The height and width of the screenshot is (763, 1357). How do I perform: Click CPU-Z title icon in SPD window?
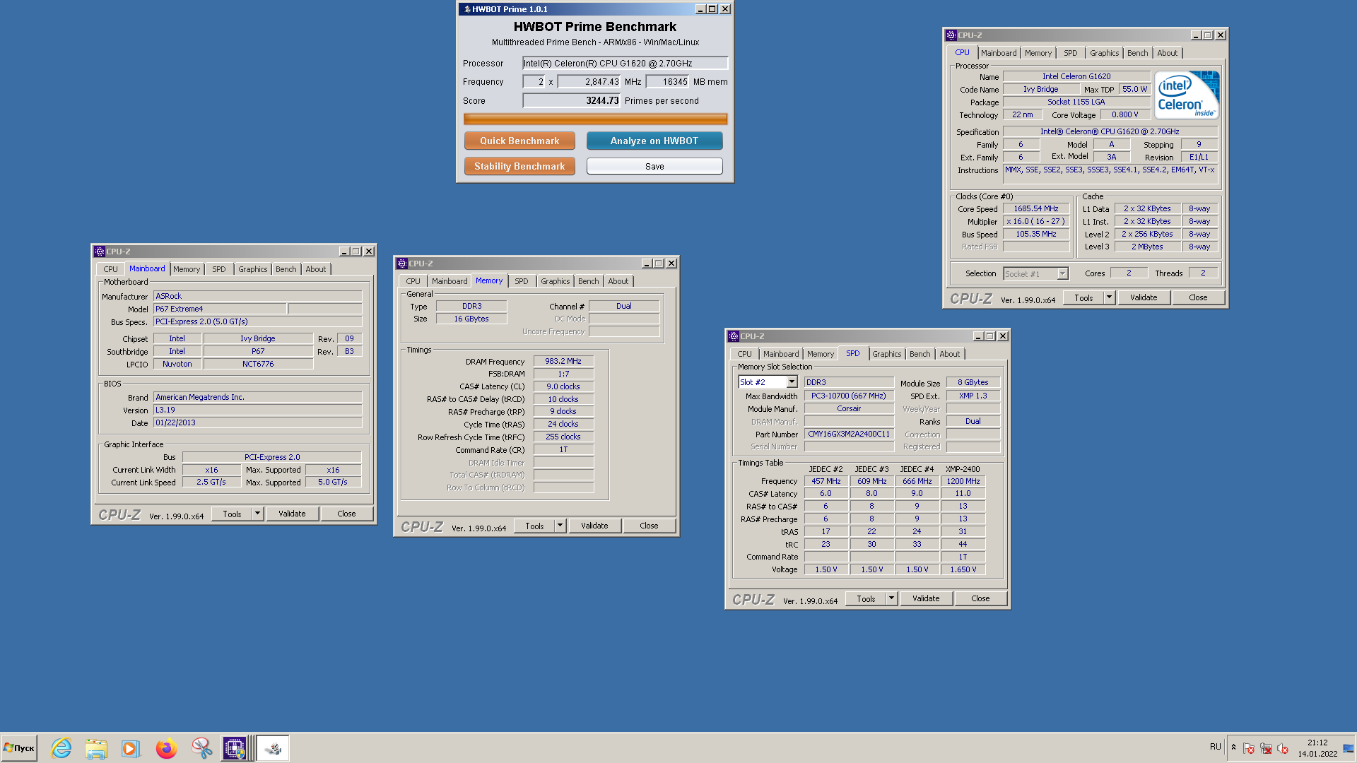pyautogui.click(x=734, y=336)
